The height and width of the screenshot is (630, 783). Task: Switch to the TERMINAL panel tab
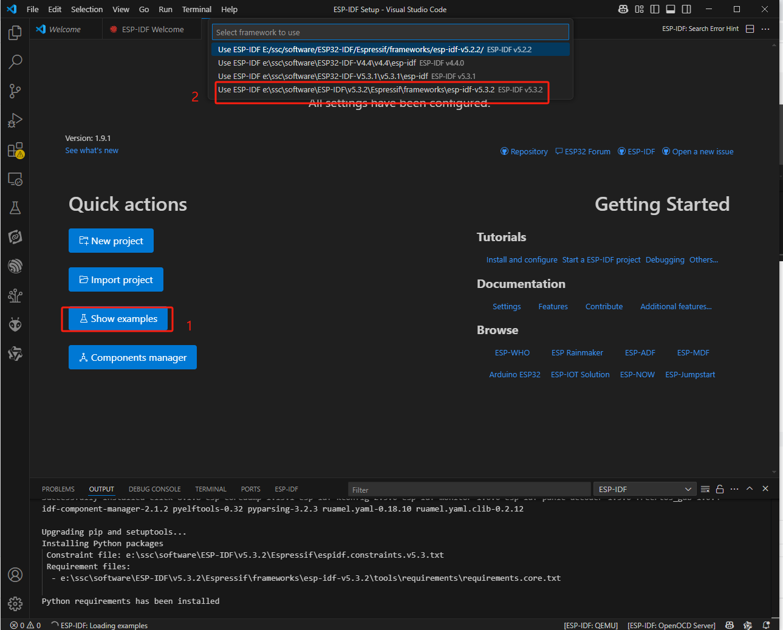[x=211, y=489]
